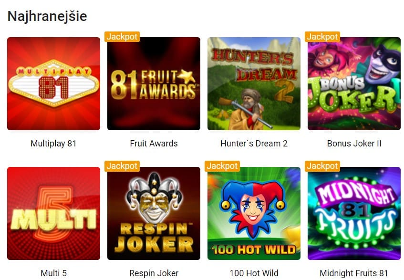Click the Jackpot badge on Midnight Fruits 81

[x=322, y=166]
